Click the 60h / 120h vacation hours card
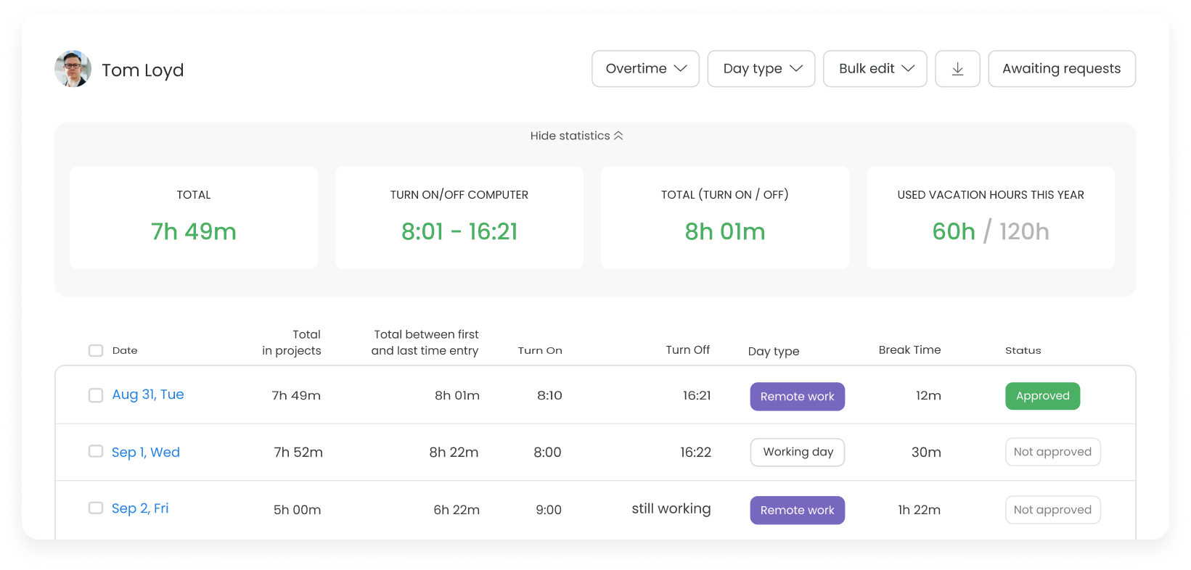1191x570 pixels. [x=991, y=218]
